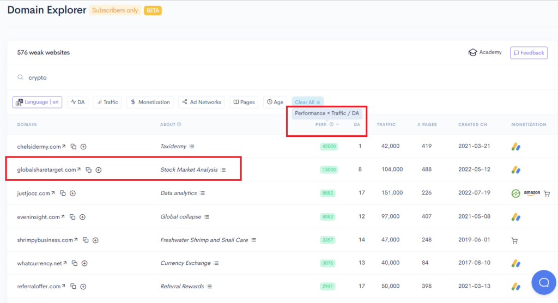The image size is (558, 303).
Task: Sort by CREATED ON column header
Action: 472,125
